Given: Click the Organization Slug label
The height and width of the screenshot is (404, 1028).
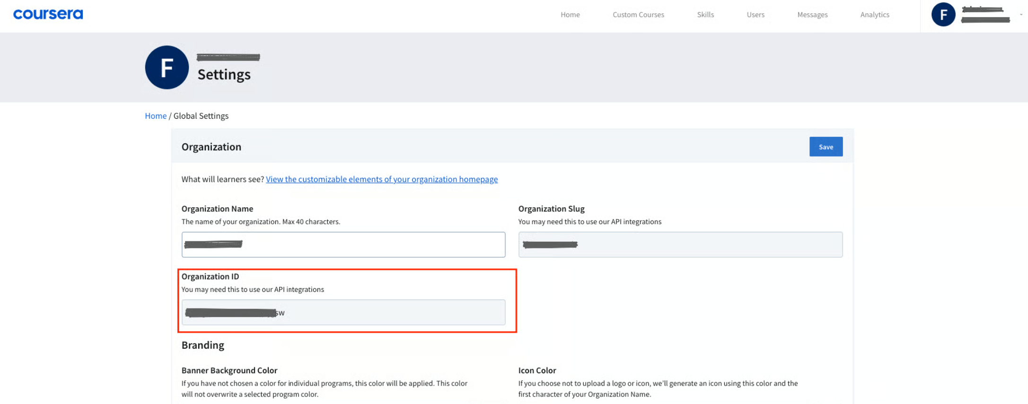Looking at the screenshot, I should point(551,209).
